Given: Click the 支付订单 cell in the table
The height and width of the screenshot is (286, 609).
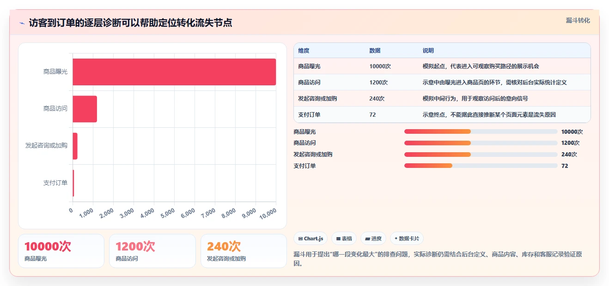Looking at the screenshot, I should click(309, 115).
